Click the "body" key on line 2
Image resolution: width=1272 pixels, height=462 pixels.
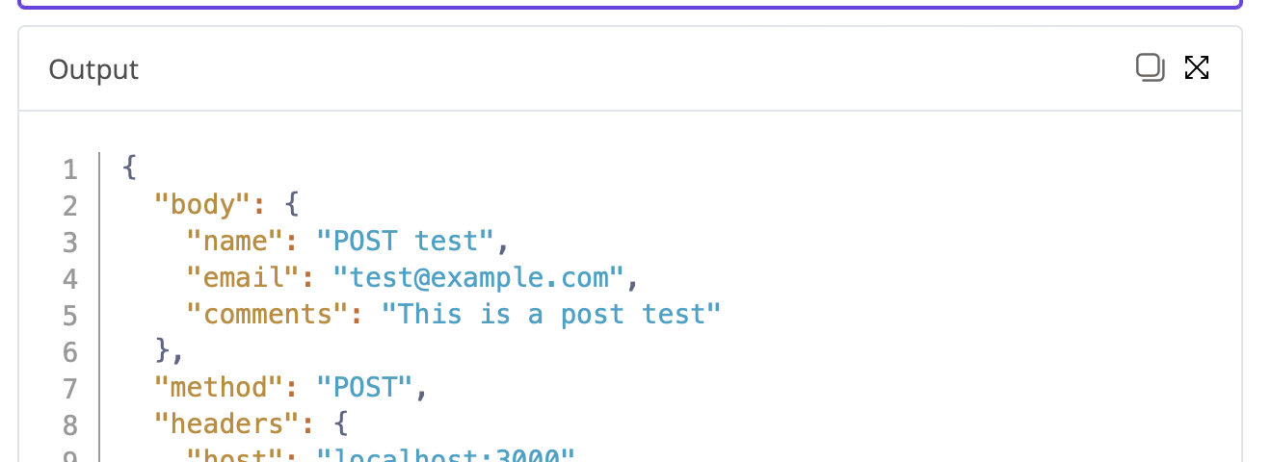pos(202,205)
